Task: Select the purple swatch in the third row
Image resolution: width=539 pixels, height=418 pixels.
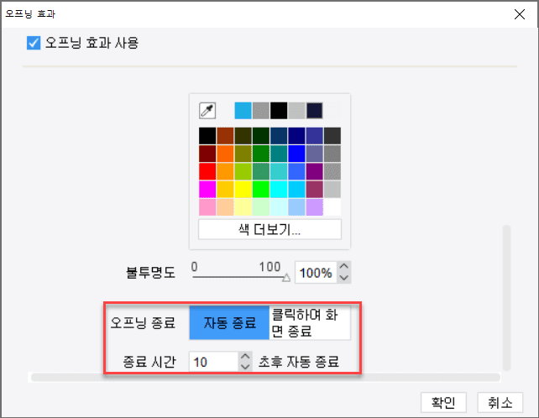Action: [x=315, y=171]
